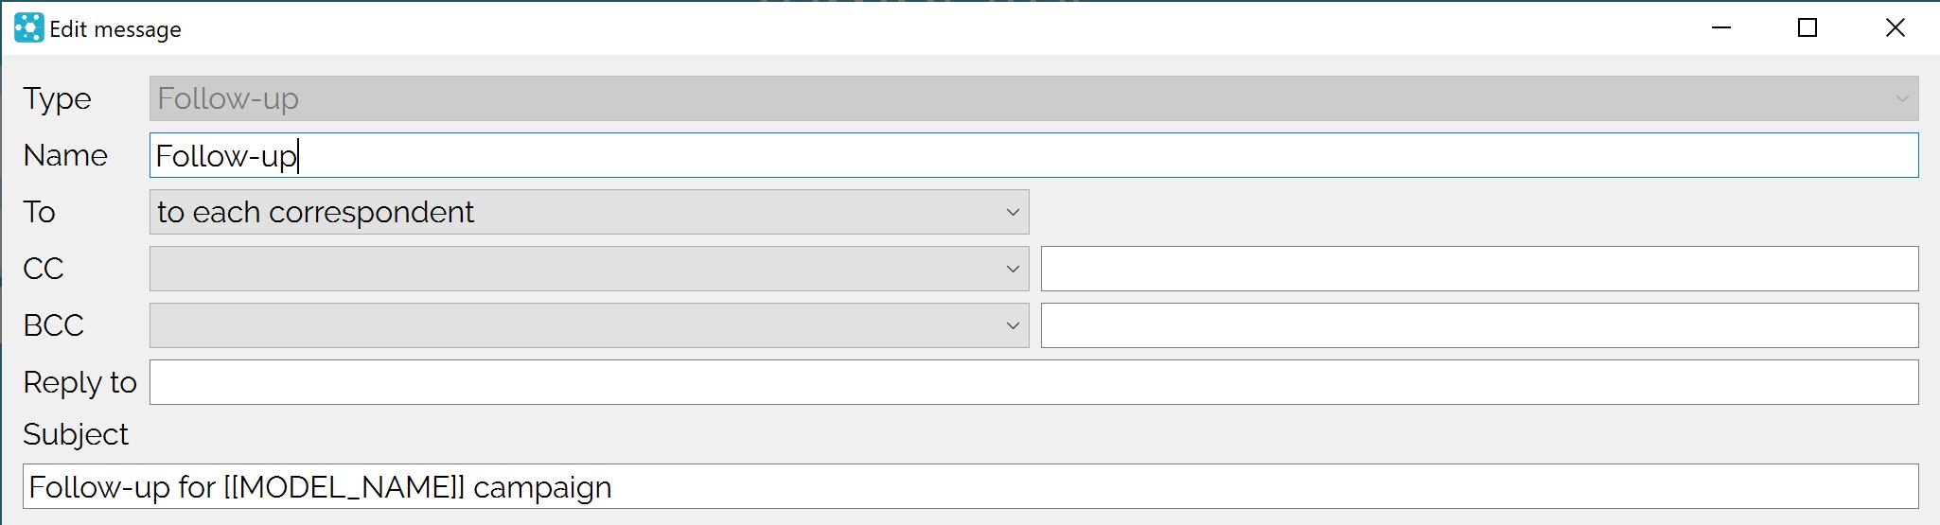The width and height of the screenshot is (1940, 525).
Task: Click the Reply to input field
Action: click(x=1033, y=382)
